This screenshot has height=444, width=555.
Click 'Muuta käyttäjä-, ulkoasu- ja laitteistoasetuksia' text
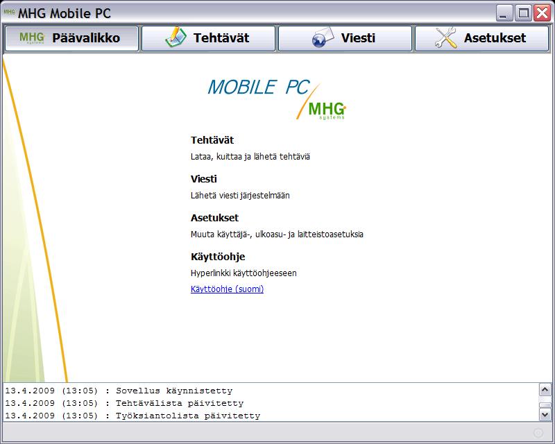(x=277, y=234)
